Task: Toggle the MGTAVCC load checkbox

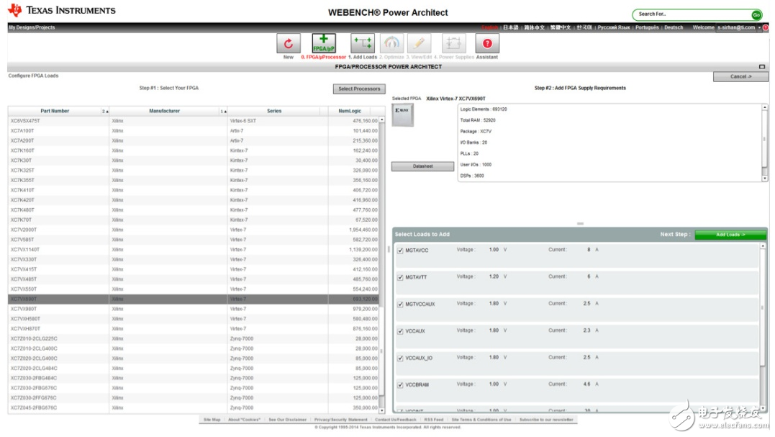Action: (400, 251)
